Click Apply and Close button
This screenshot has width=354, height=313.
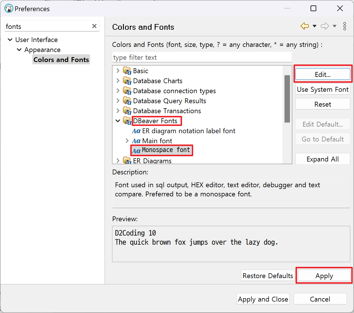[x=263, y=299]
